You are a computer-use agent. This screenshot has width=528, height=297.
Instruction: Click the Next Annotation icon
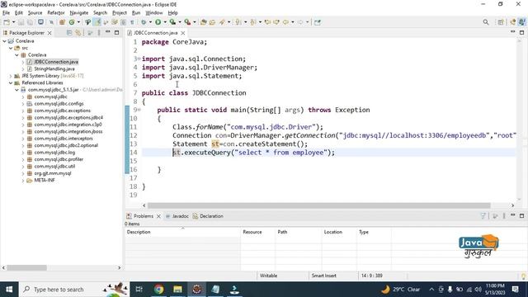[x=238, y=22]
